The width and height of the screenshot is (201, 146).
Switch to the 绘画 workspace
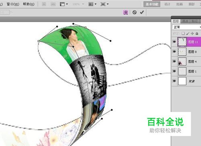point(179,4)
